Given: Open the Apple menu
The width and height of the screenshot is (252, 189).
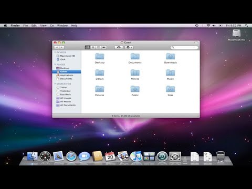Looking at the screenshot, I should pyautogui.click(x=5, y=26).
